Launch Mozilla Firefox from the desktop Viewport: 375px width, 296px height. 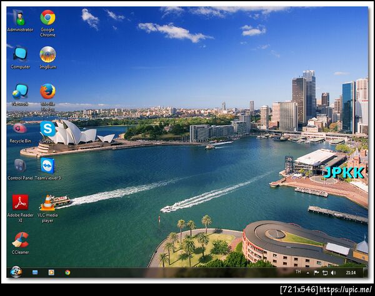(47, 98)
